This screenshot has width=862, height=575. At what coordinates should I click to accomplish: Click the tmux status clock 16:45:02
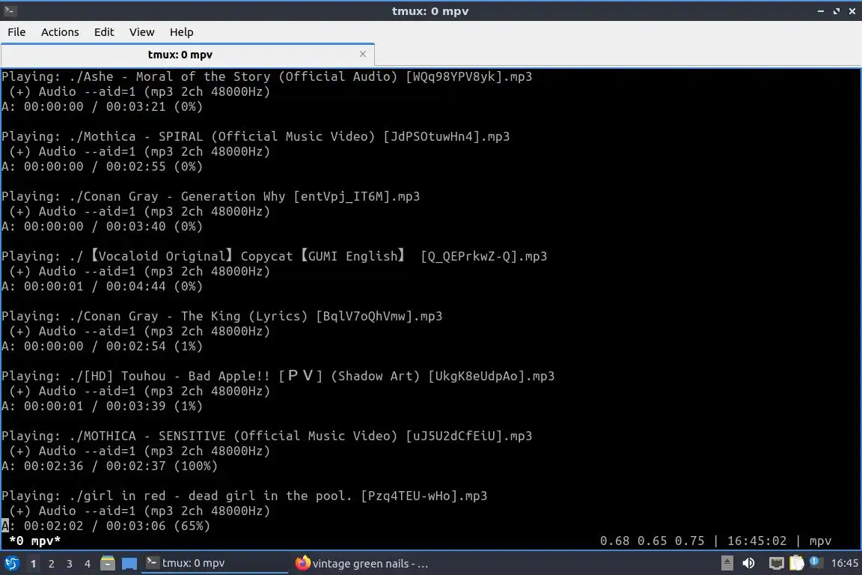(x=757, y=541)
